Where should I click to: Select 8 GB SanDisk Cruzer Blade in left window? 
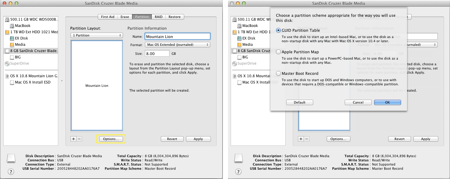(x=31, y=51)
